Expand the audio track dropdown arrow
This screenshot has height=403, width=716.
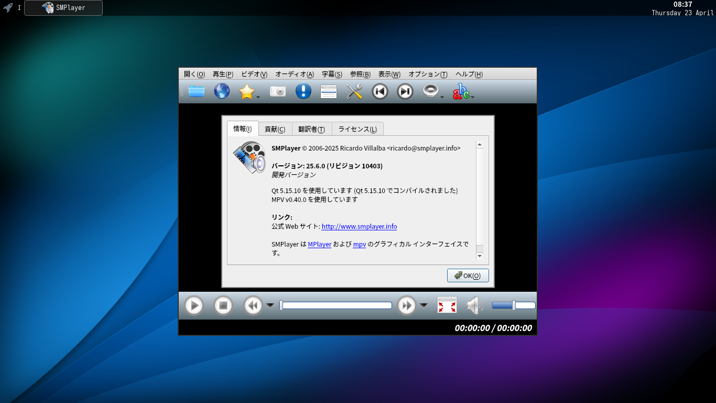[x=442, y=97]
